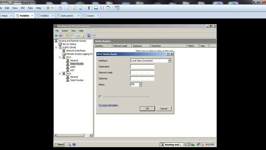Open Help menu in Routing and Remote Access
266x150 pixels.
(81, 31)
